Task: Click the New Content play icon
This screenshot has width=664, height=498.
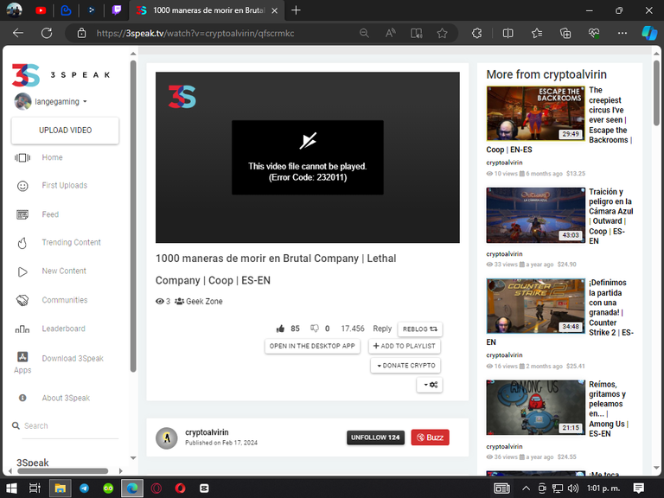Action: click(22, 271)
